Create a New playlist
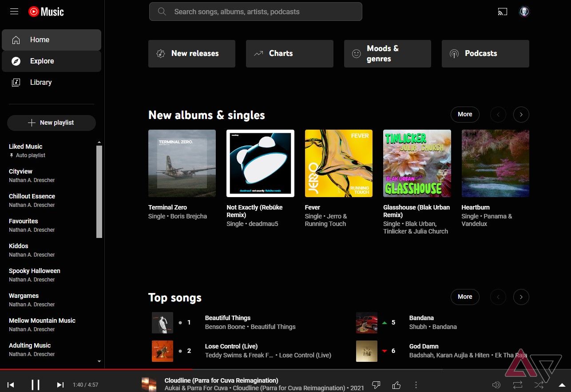571x392 pixels. click(52, 123)
